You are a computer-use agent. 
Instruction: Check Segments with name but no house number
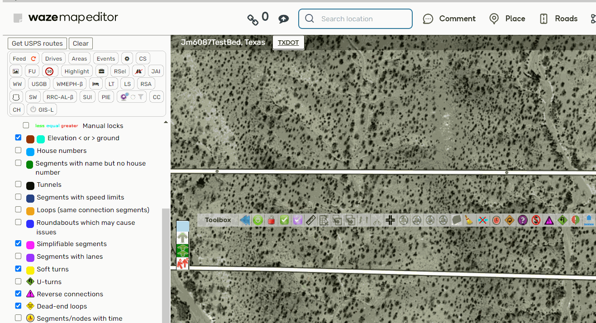(x=18, y=163)
